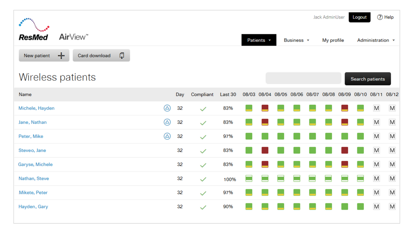Click the compliant checkmark for Nathan, Steve
The width and height of the screenshot is (412, 231).
point(203,179)
